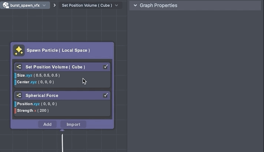Image resolution: width=264 pixels, height=152 pixels.
Task: Click the blue Size.xyz port handle
Action: pyautogui.click(x=16, y=76)
